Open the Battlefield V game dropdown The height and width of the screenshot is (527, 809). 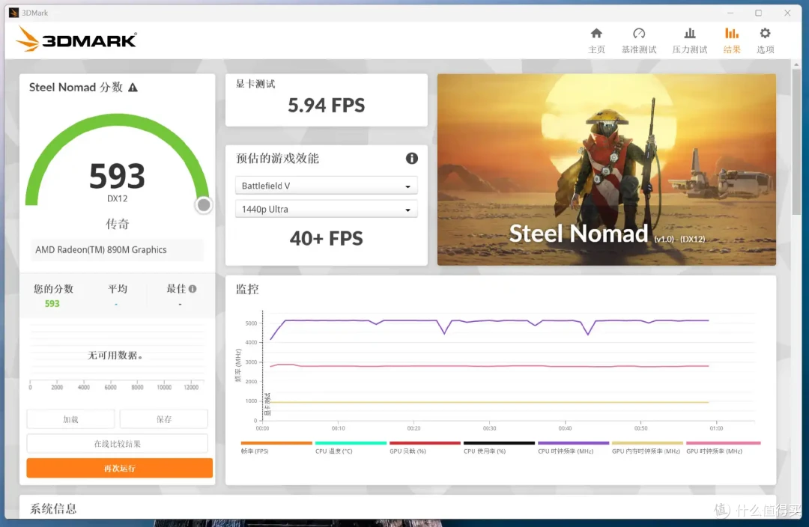326,186
